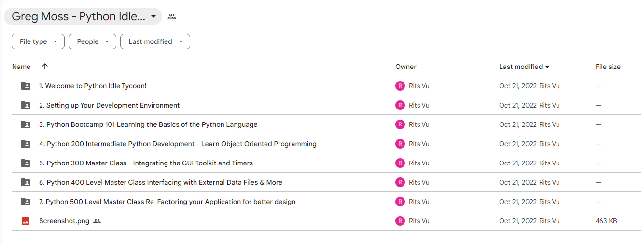
Task: Click the Owner column header
Action: tap(406, 67)
